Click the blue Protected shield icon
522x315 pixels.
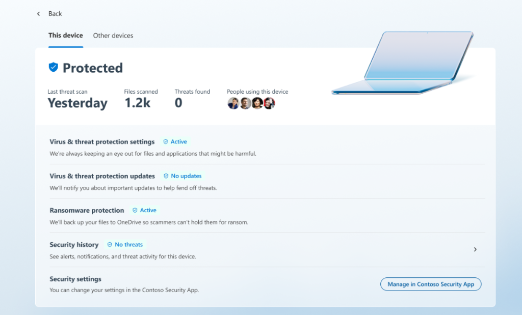coord(53,67)
